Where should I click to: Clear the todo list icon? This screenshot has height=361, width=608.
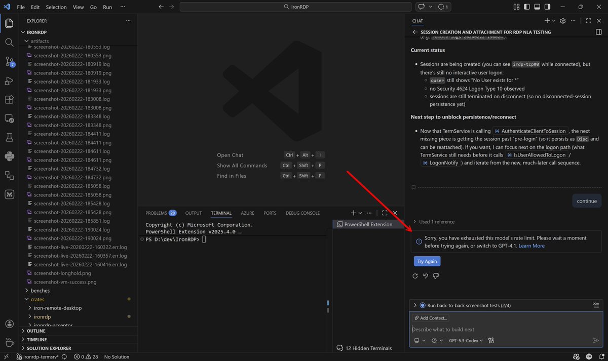pyautogui.click(x=596, y=305)
